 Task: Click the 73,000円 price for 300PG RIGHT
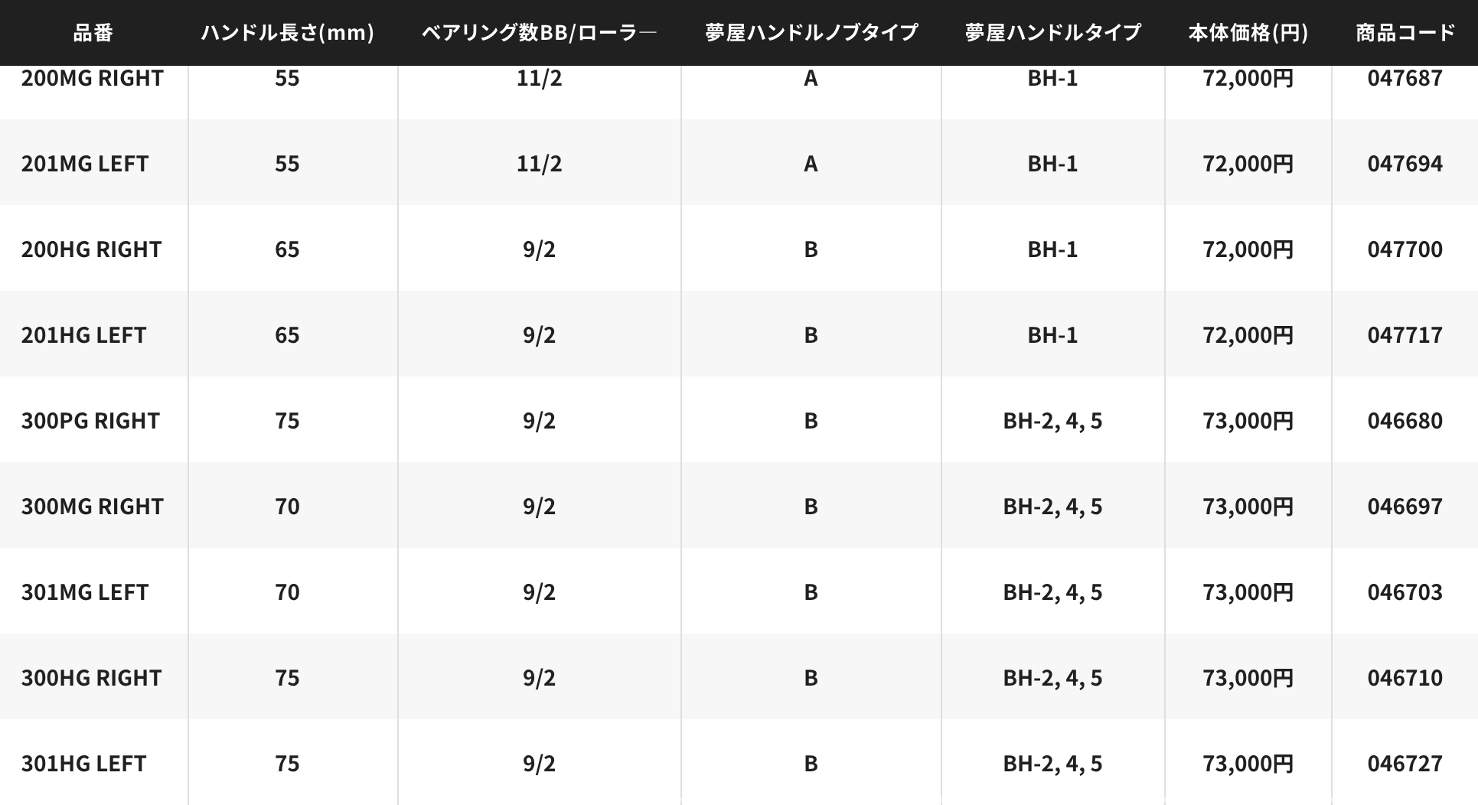[x=1248, y=421]
